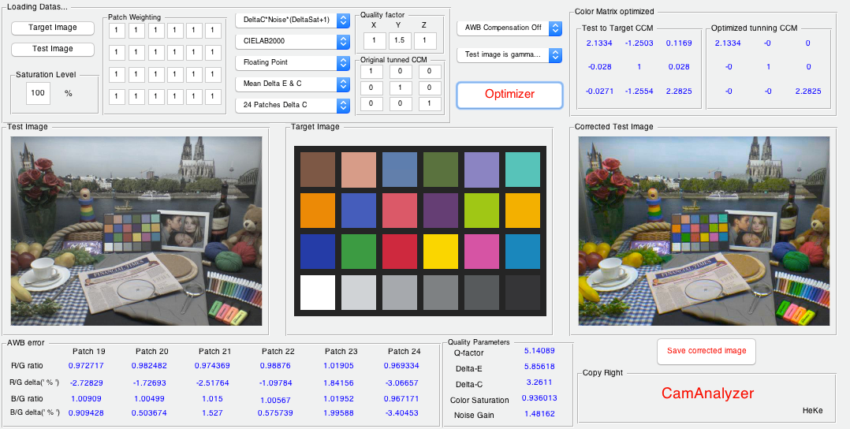Click the Quality factor X field

coord(375,41)
